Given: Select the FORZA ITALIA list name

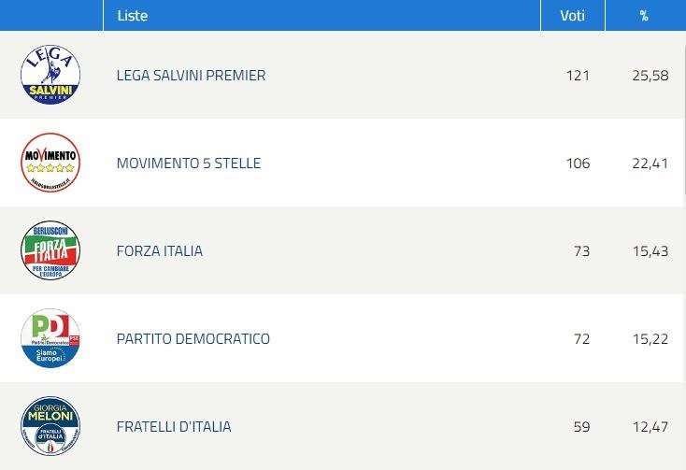Looking at the screenshot, I should 160,251.
